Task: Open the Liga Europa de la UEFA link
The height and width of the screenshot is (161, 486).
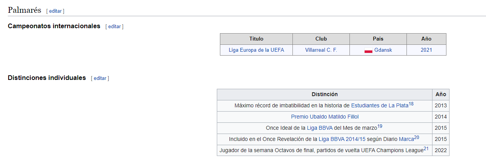Action: pos(256,50)
